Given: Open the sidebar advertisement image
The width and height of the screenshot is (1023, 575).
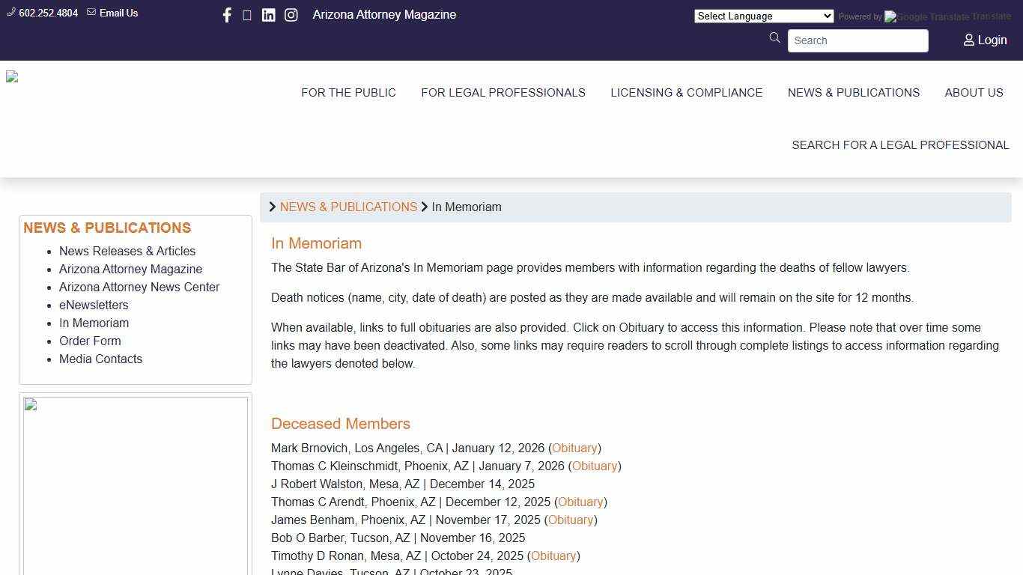Looking at the screenshot, I should (x=136, y=487).
